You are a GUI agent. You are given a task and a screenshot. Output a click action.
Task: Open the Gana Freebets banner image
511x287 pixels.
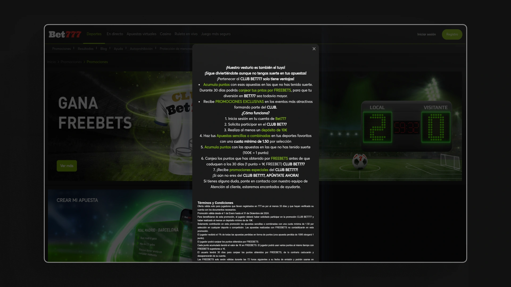point(120,126)
